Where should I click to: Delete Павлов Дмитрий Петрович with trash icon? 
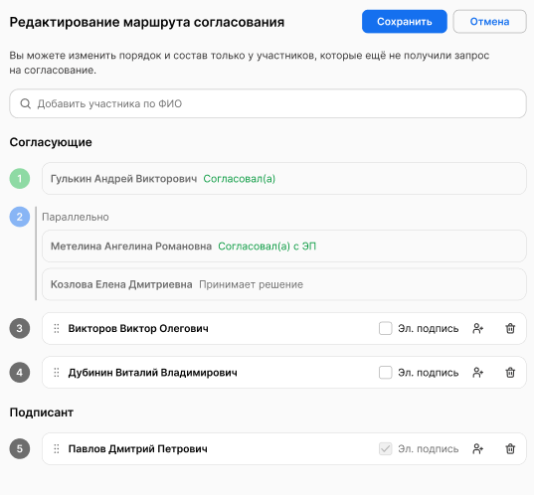pyautogui.click(x=510, y=448)
